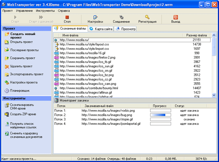Click the Создать ZIP-архив icon
This screenshot has height=162, width=219.
point(7,114)
